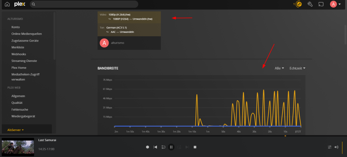Open the Echtzeit timespan dropdown
Screen dimensions: 347x157
pos(297,68)
